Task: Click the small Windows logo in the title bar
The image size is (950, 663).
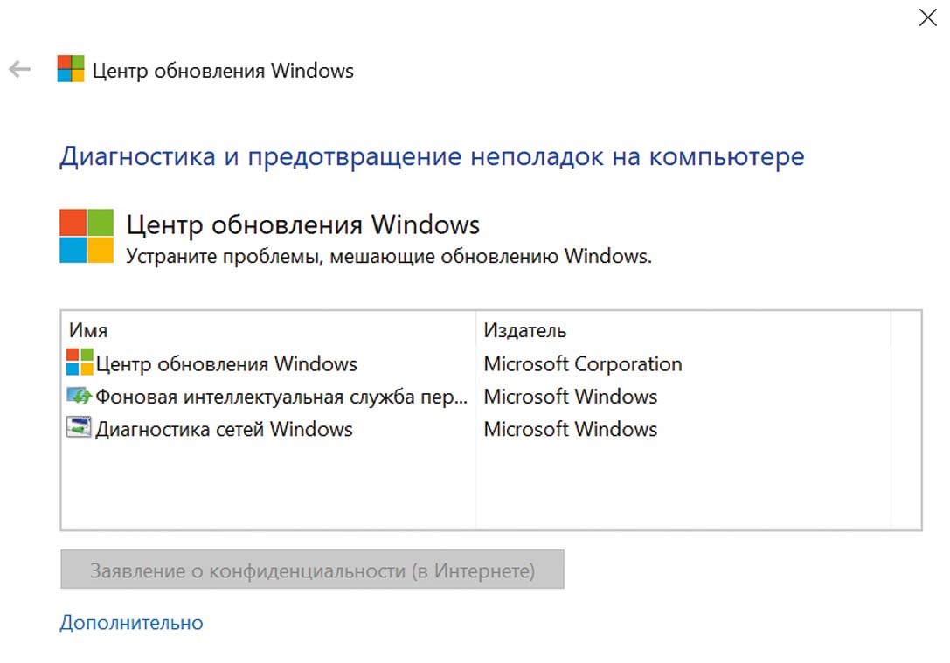Action: pyautogui.click(x=71, y=70)
